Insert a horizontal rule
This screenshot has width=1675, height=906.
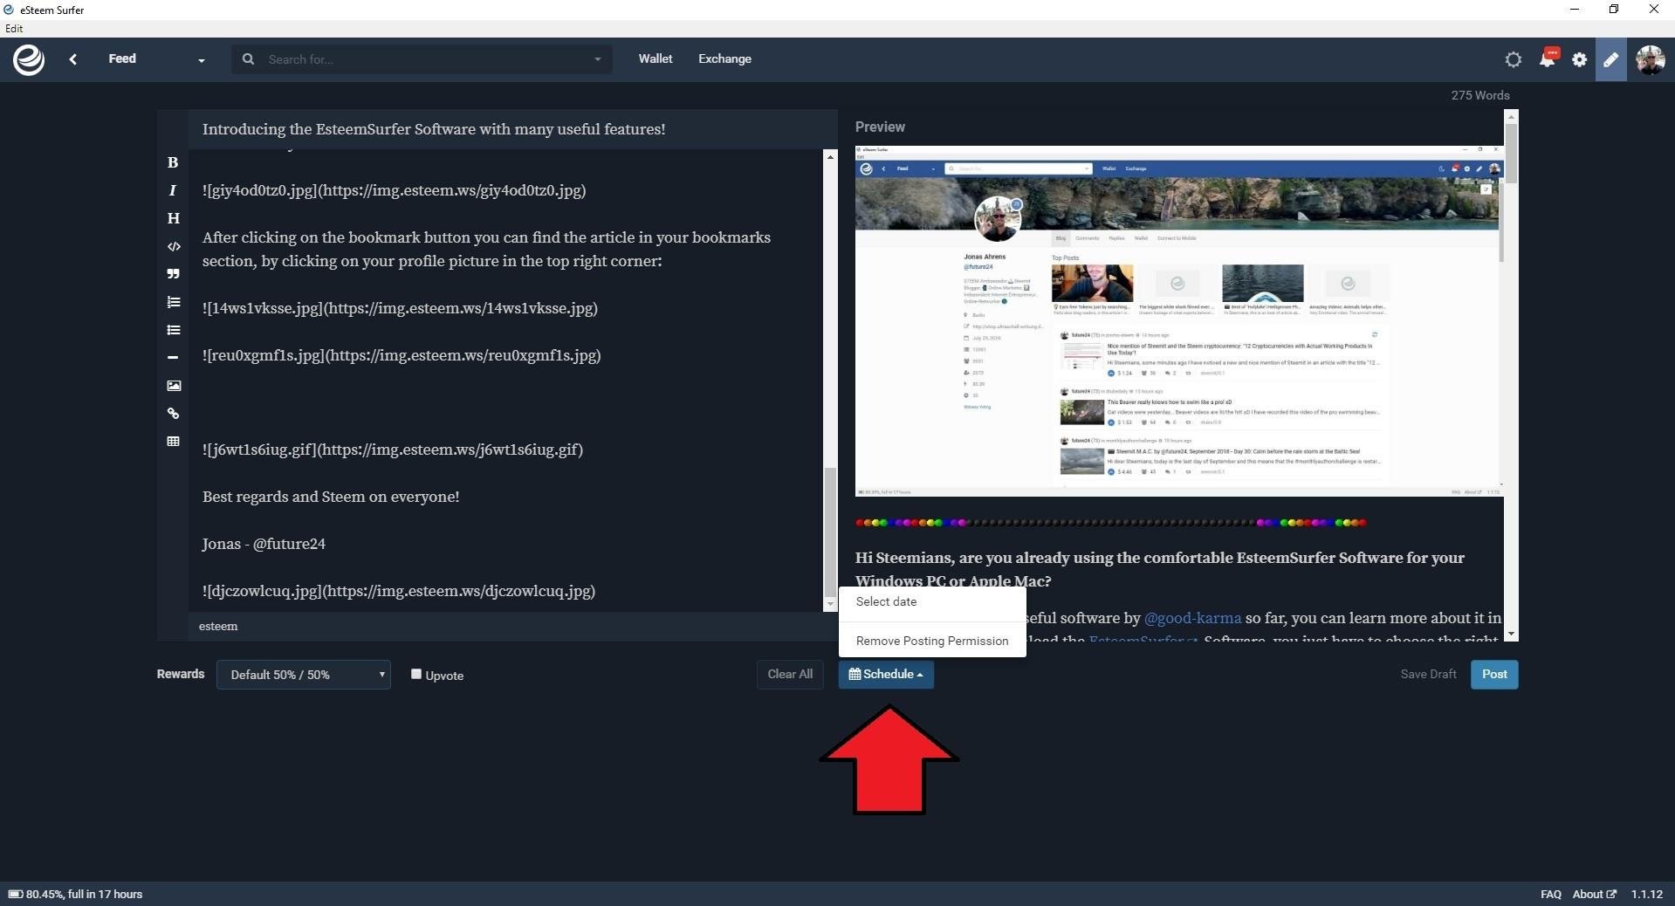(x=173, y=357)
